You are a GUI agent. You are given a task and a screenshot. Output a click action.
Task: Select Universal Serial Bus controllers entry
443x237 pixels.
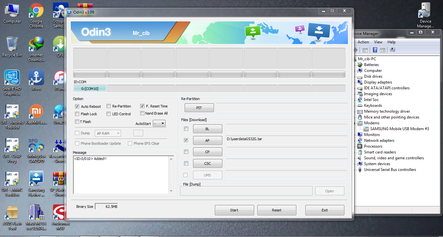click(x=390, y=170)
